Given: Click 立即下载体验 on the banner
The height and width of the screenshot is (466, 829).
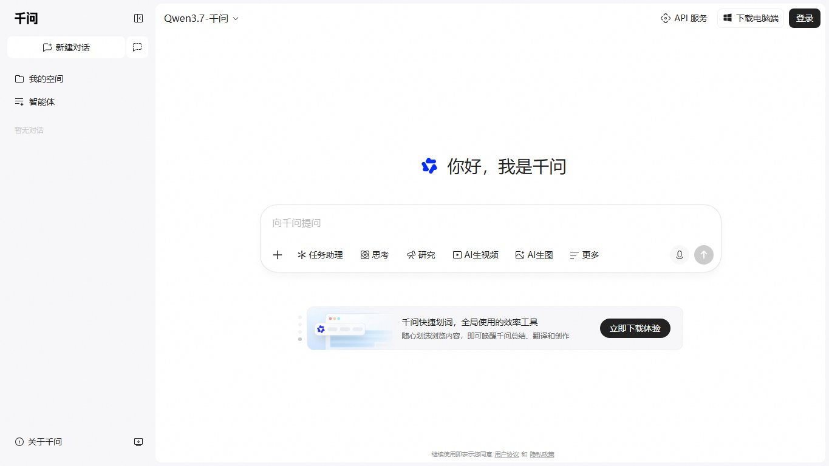Looking at the screenshot, I should (635, 328).
